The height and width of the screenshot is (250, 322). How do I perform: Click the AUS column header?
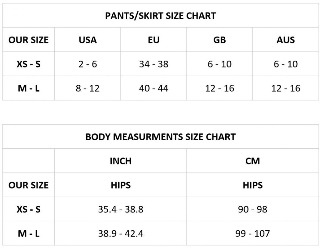[286, 40]
